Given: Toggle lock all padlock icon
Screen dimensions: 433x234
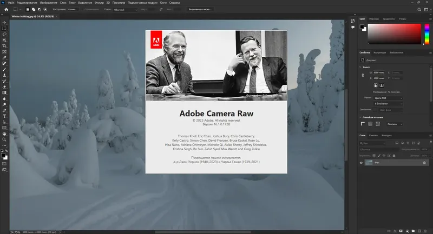Looking at the screenshot, I should [394, 156].
